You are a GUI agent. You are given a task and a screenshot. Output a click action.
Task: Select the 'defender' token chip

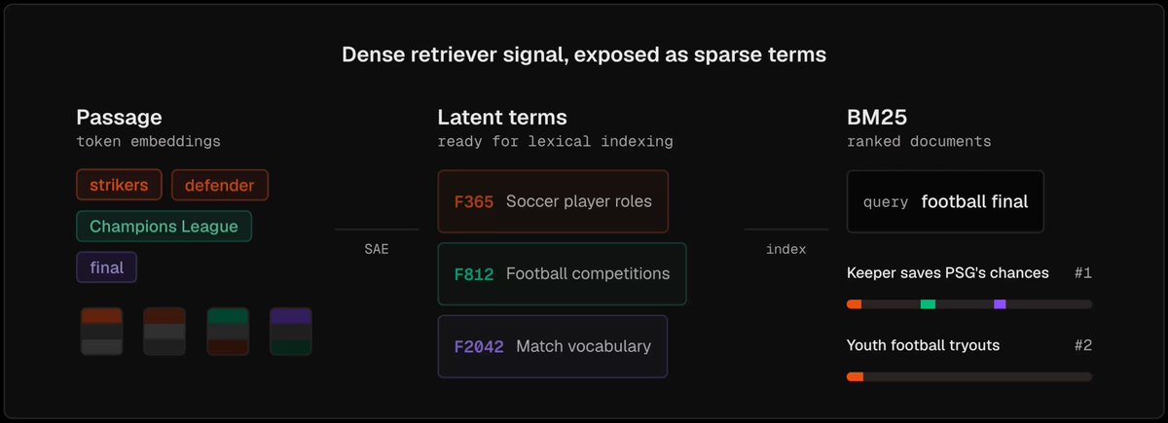click(220, 185)
